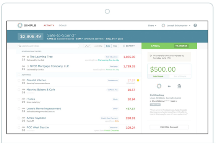Open the Restaurants category tag on Coastal Kitchen

pyautogui.click(x=113, y=80)
